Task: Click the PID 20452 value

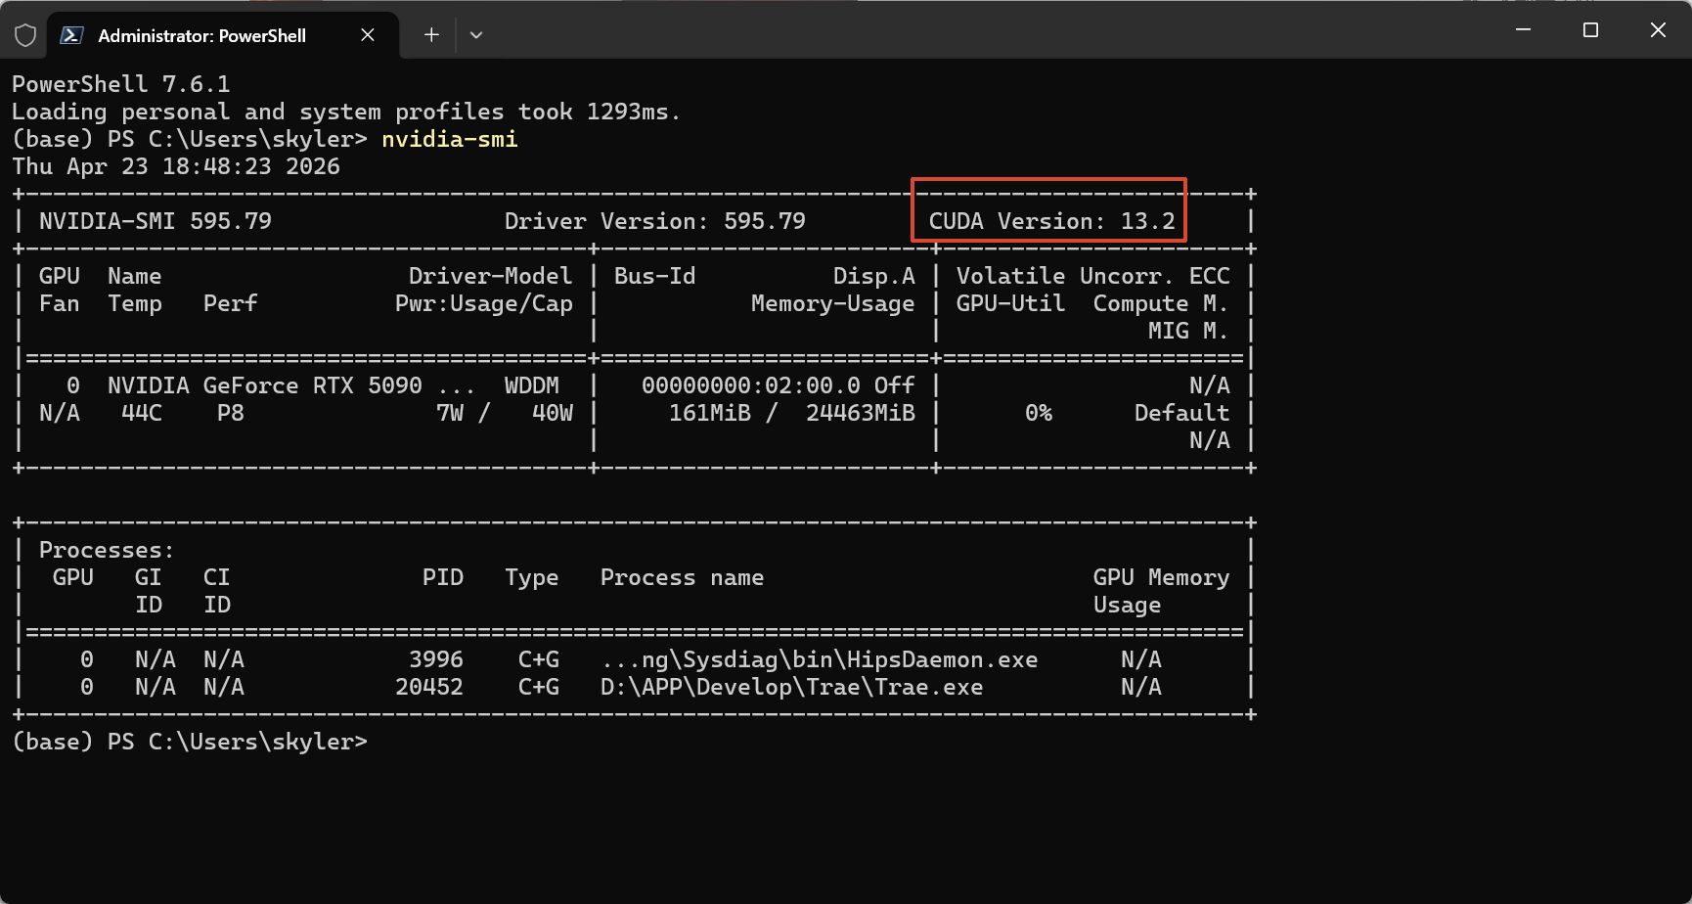Action: tap(428, 687)
